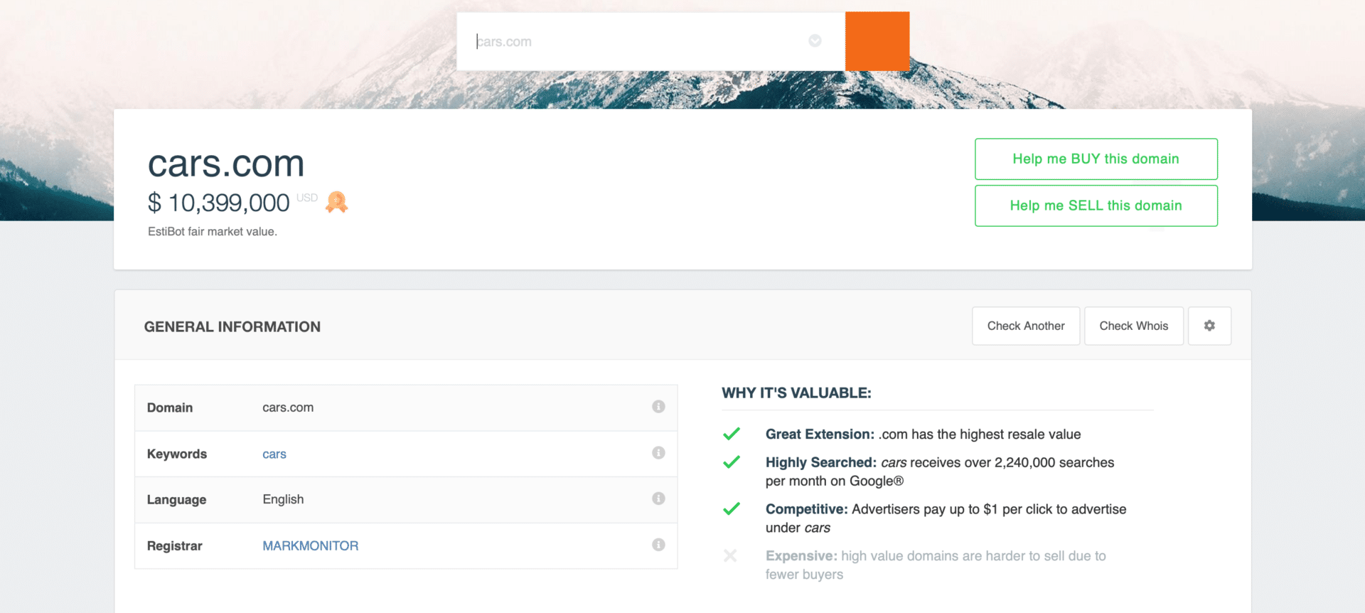This screenshot has height=613, width=1365.
Task: Click the award ribbon icon beside price
Action: (336, 203)
